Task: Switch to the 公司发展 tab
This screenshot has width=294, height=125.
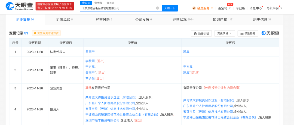Action: 143,20
